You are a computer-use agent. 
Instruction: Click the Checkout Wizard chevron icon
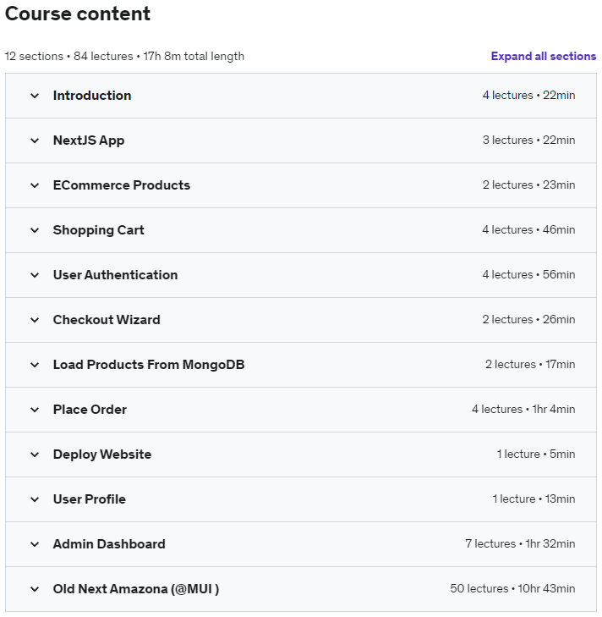35,320
